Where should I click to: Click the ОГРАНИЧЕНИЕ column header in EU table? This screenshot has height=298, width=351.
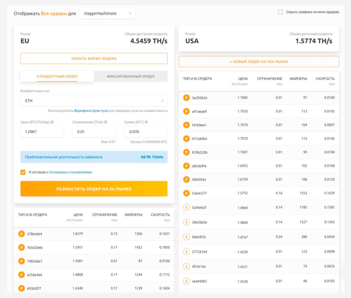pyautogui.click(x=105, y=215)
